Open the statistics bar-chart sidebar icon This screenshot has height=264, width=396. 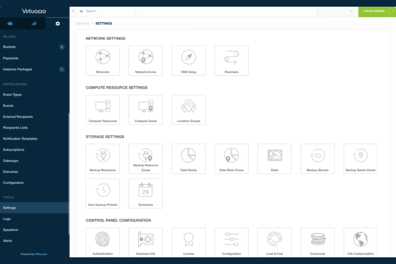34,23
